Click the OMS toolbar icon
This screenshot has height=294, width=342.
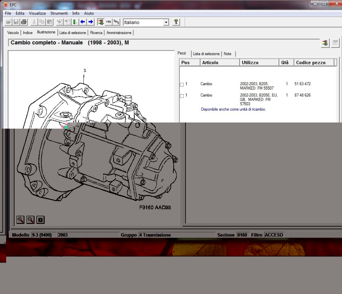click(x=116, y=22)
